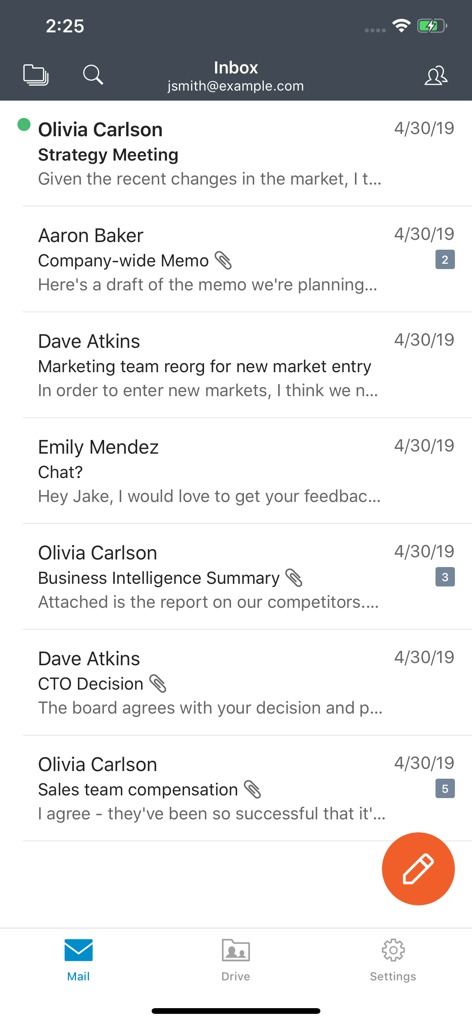Image resolution: width=472 pixels, height=1023 pixels.
Task: Expand the 5-message thread count badge
Action: (445, 789)
